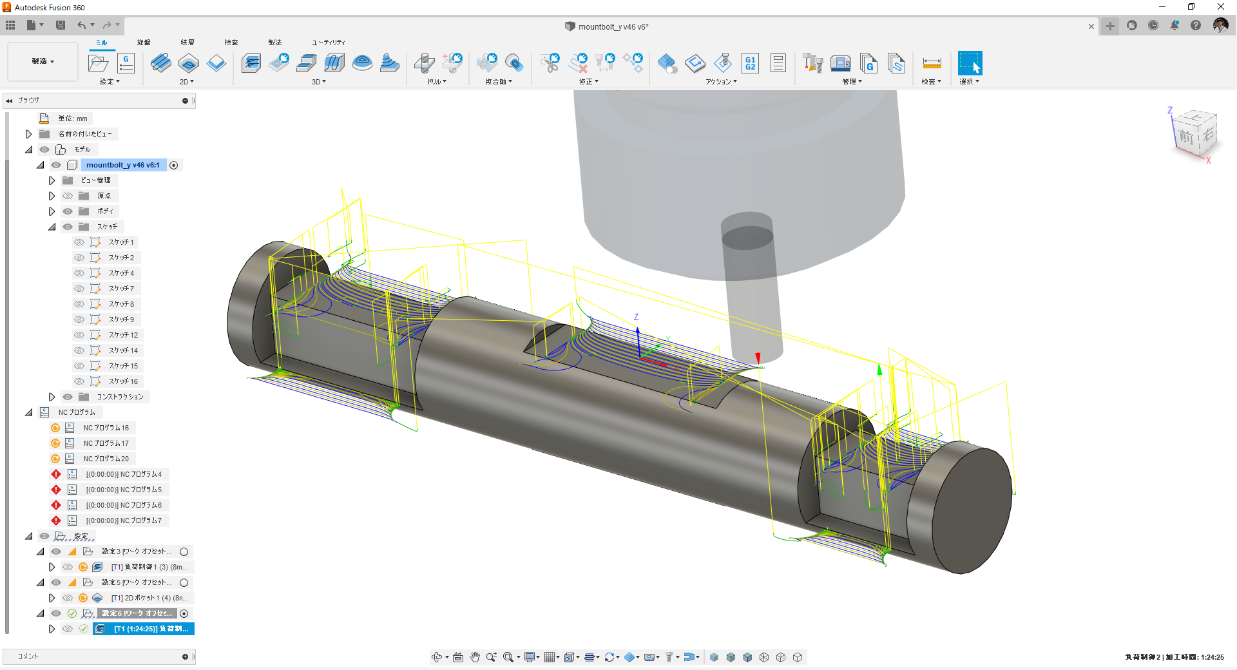
Task: Switch to the ミル tab
Action: pyautogui.click(x=102, y=43)
